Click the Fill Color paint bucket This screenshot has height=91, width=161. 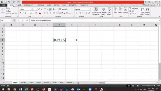coord(36,13)
